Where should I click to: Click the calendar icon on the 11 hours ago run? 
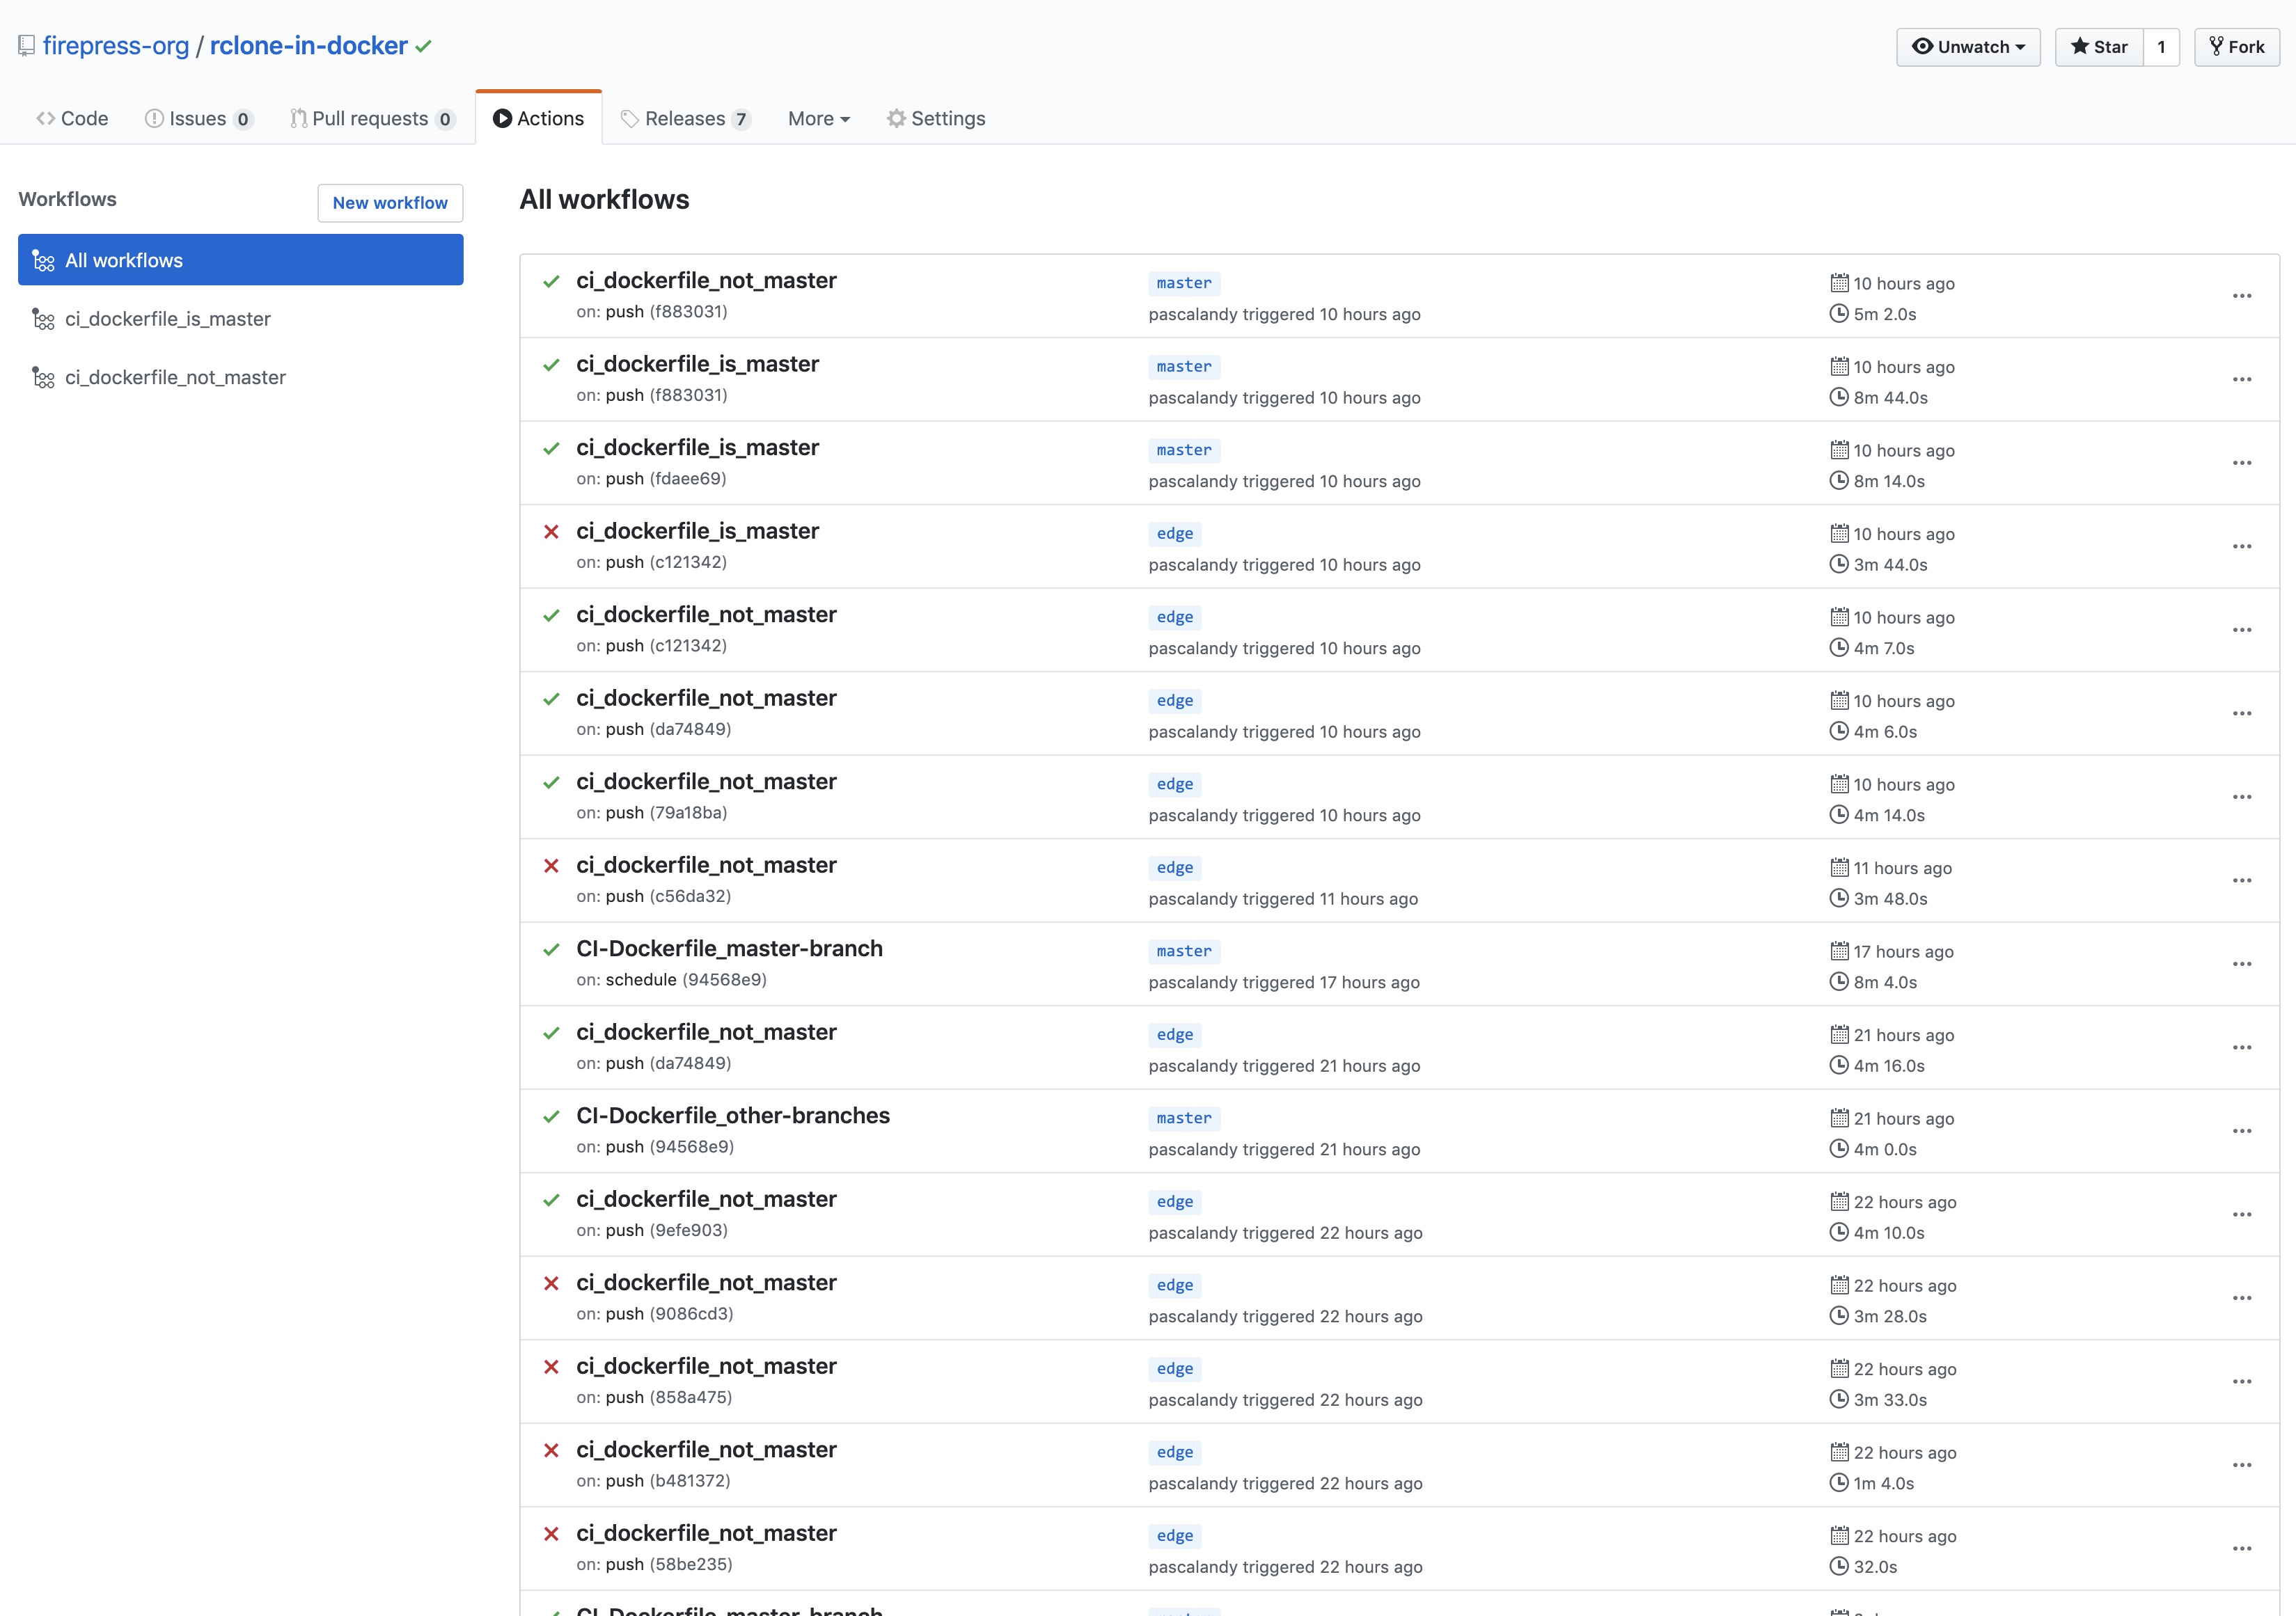1839,867
